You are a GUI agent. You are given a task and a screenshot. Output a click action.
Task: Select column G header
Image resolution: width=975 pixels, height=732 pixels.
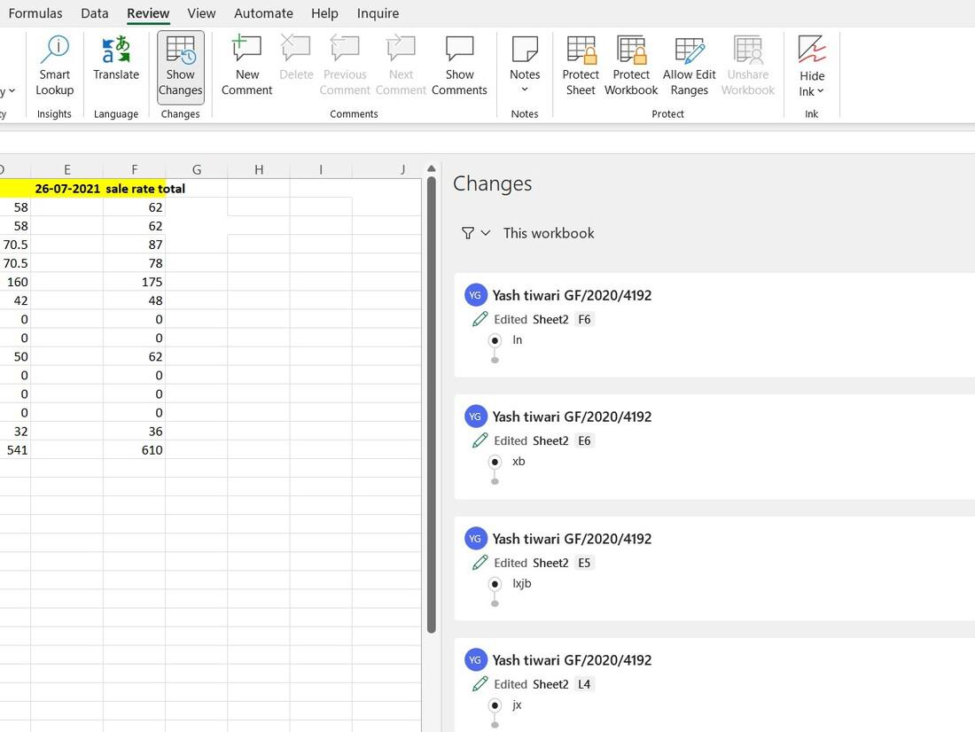[x=197, y=170]
